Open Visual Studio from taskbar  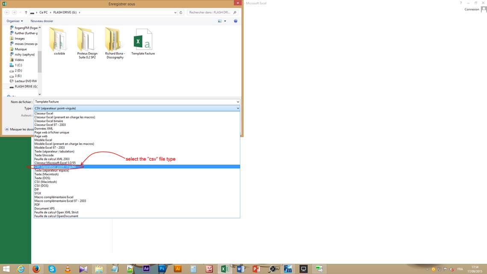coord(83,269)
